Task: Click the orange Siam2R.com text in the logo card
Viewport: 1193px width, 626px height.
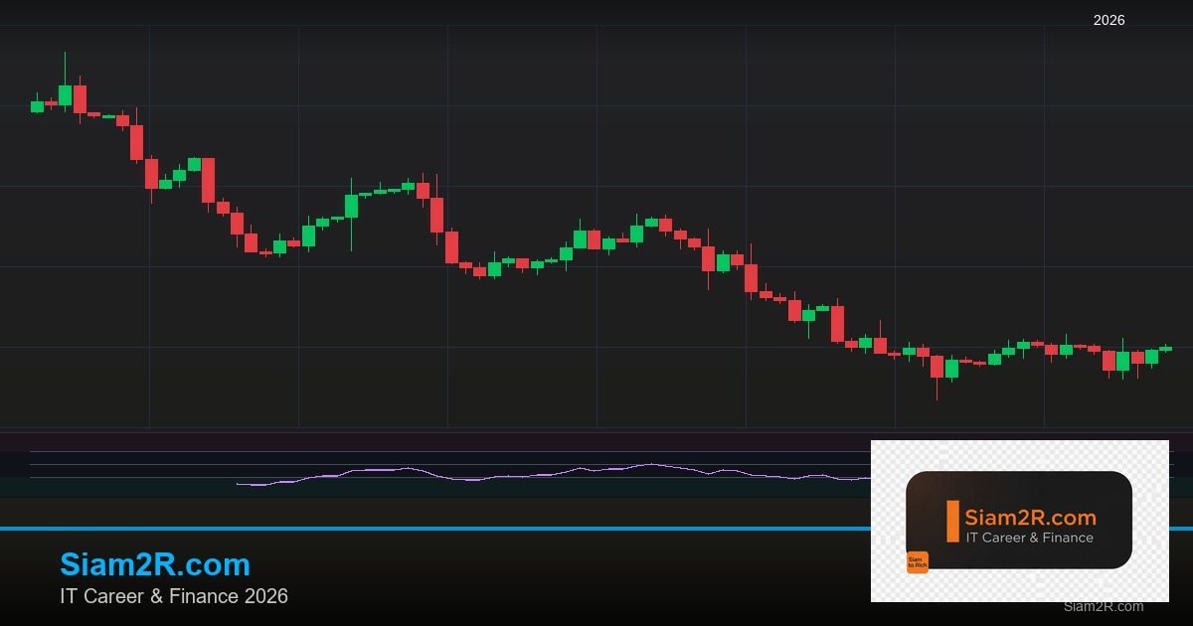Action: pyautogui.click(x=1030, y=517)
